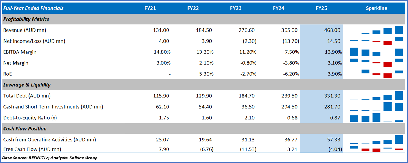Viewport: 408px width, 163px height.
Task: Click the Full-Year Ended Financials header
Action: pyautogui.click(x=33, y=8)
